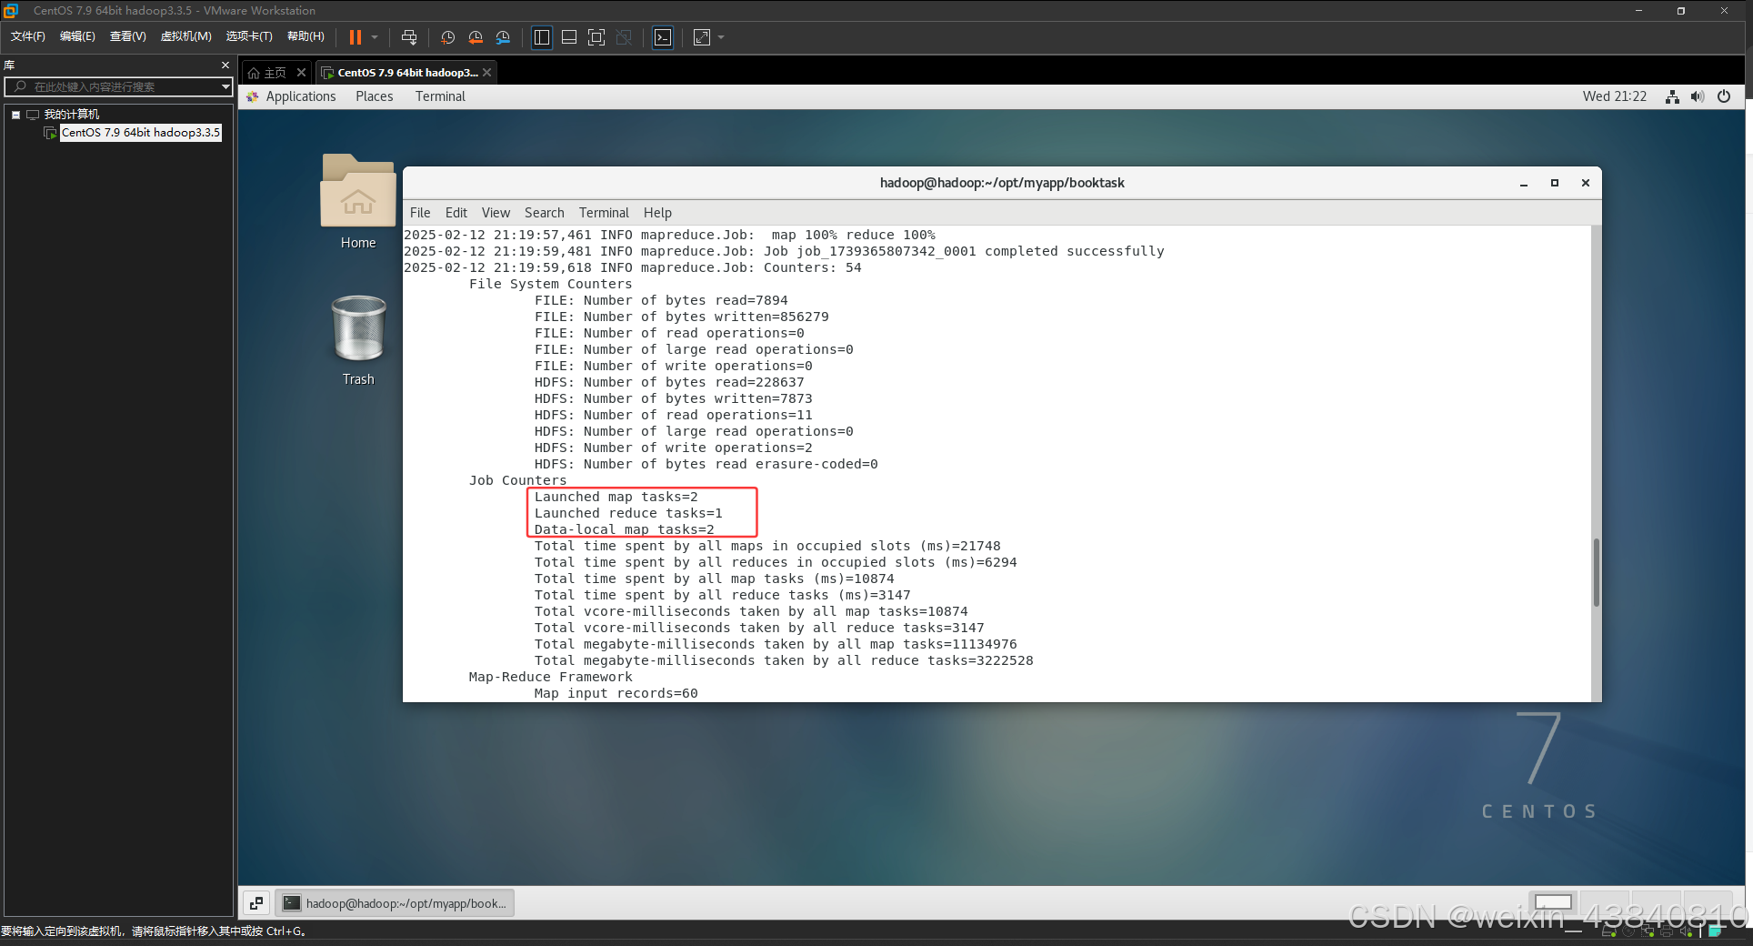Toggle the library panel visibility
Viewport: 1753px width, 946px height.
(x=541, y=37)
